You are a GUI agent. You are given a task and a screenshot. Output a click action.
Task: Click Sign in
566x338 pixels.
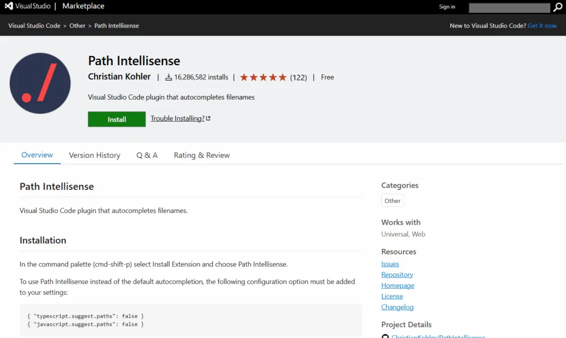(x=447, y=7)
